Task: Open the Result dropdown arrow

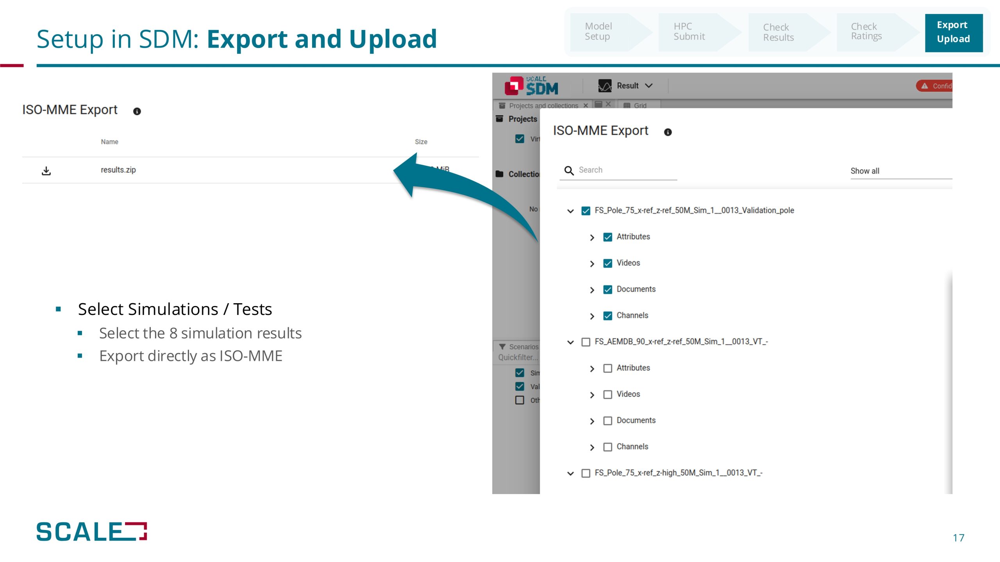Action: click(649, 86)
